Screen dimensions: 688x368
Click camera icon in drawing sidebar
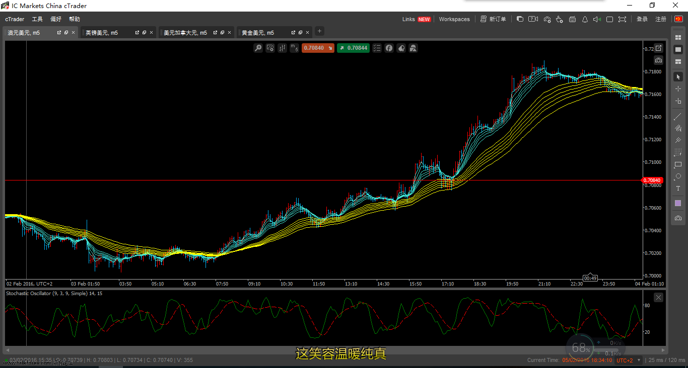coord(678,218)
